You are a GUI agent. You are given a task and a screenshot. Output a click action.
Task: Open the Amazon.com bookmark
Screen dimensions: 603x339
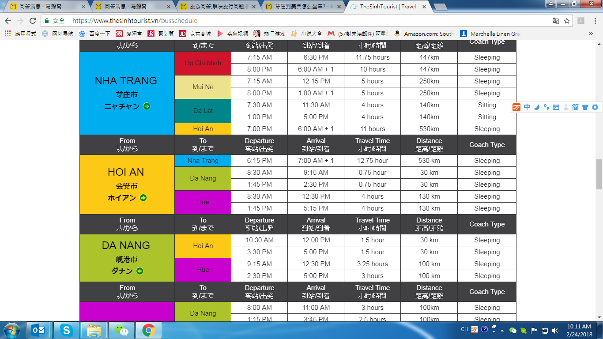point(424,34)
